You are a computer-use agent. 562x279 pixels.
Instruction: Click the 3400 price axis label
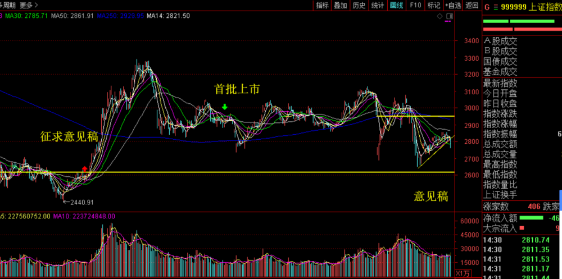[x=470, y=41]
